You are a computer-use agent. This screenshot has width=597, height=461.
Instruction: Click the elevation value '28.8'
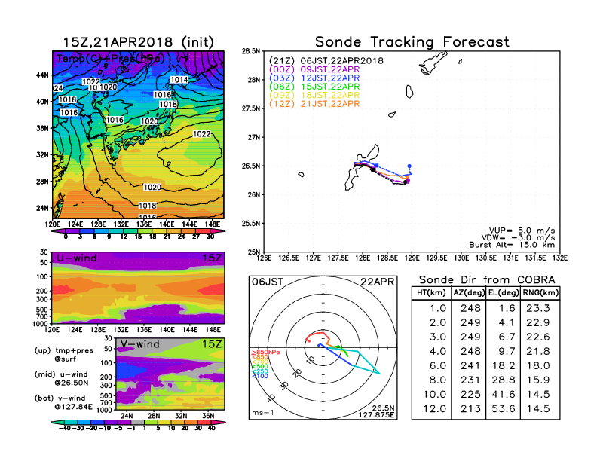point(504,380)
